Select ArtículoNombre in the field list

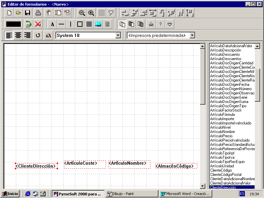pos(222,132)
